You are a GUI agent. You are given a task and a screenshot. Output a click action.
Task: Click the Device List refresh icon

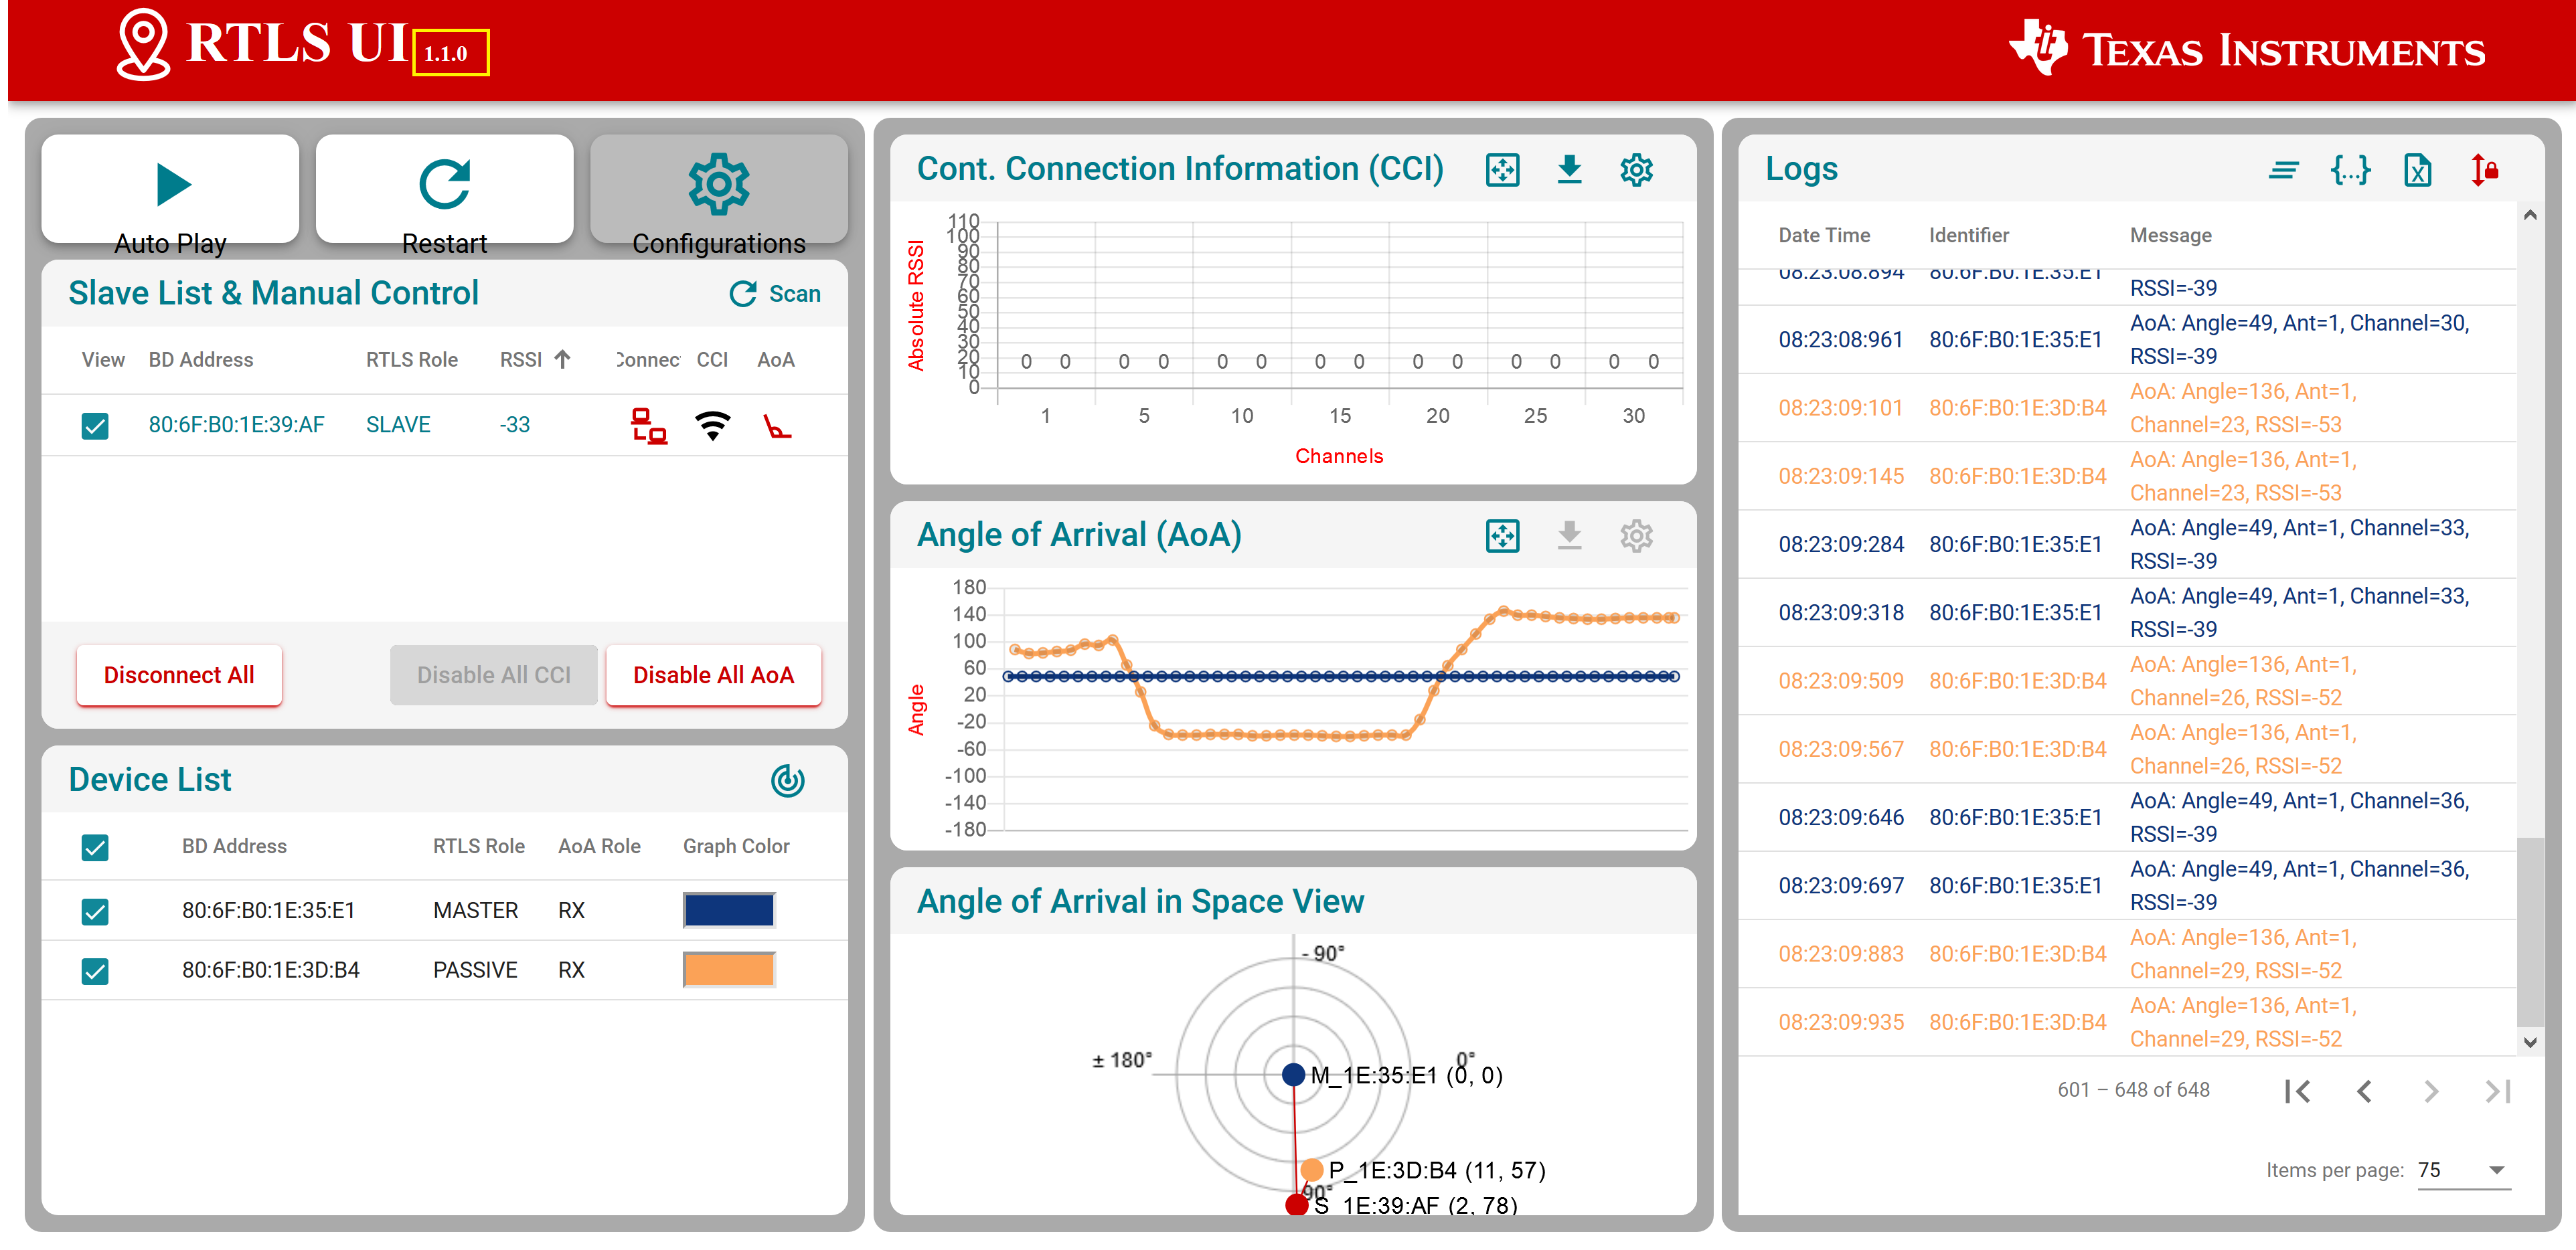787,780
